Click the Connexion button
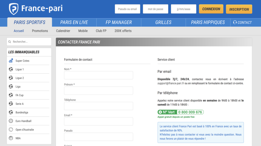 coord(211,9)
